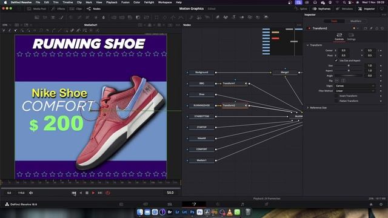This screenshot has width=388, height=218.
Task: Toggle loop playback mode
Action: pos(108,193)
